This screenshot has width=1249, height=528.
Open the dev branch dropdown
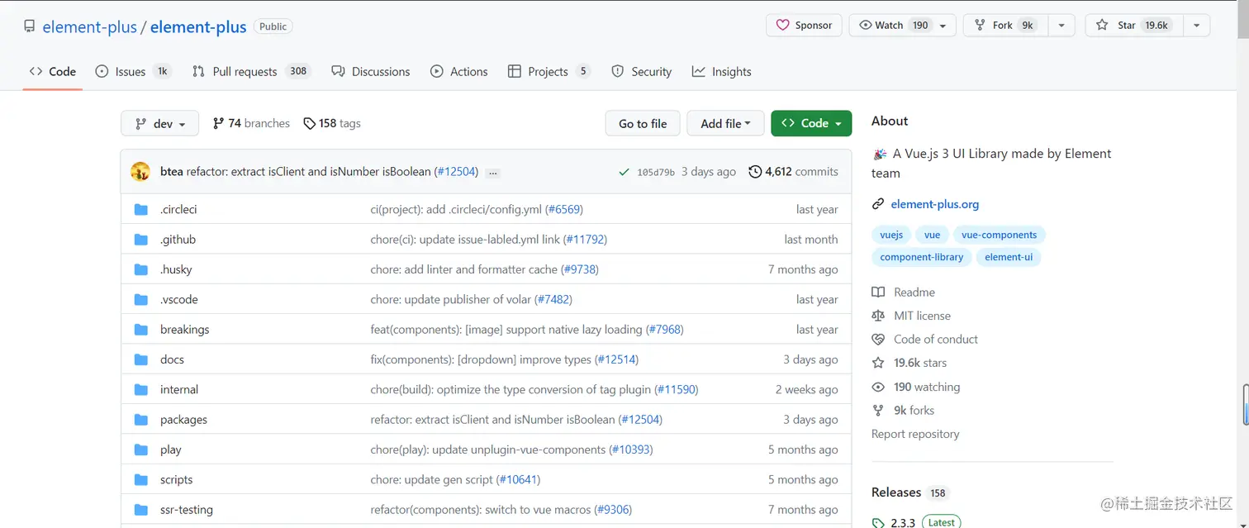coord(160,124)
